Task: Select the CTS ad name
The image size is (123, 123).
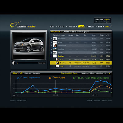Action: [x=62, y=60]
